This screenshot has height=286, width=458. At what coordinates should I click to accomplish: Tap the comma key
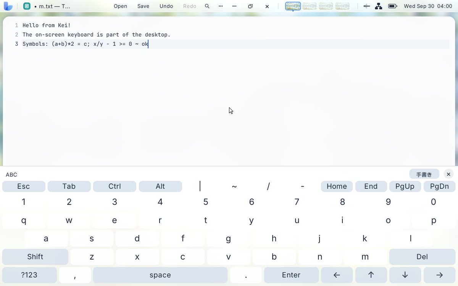pos(75,275)
